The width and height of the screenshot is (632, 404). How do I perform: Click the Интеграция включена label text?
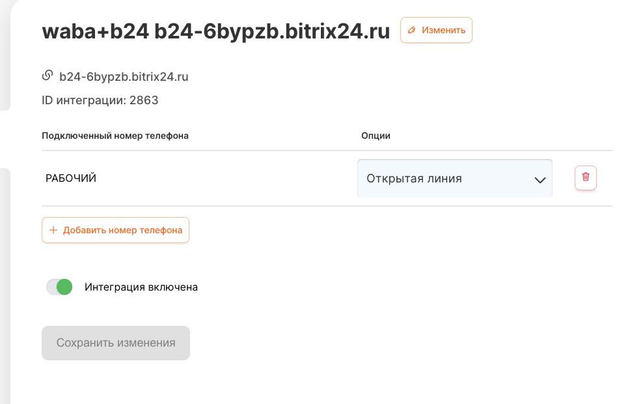pos(141,287)
